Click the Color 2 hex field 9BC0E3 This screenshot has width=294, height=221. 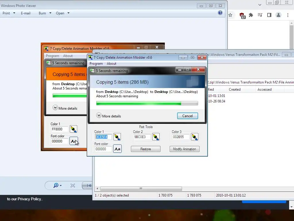coord(142,137)
